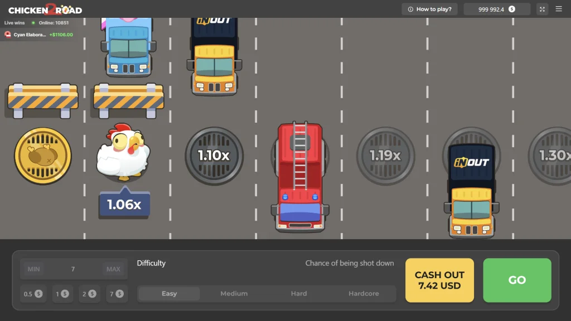Click the red fire truck
This screenshot has height=321, width=571.
pos(299,177)
